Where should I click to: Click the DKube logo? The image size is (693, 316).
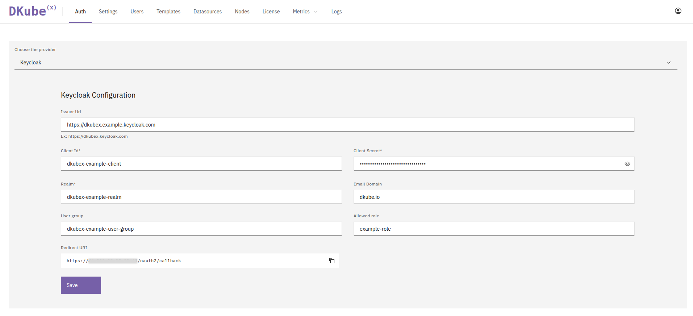[x=32, y=11]
